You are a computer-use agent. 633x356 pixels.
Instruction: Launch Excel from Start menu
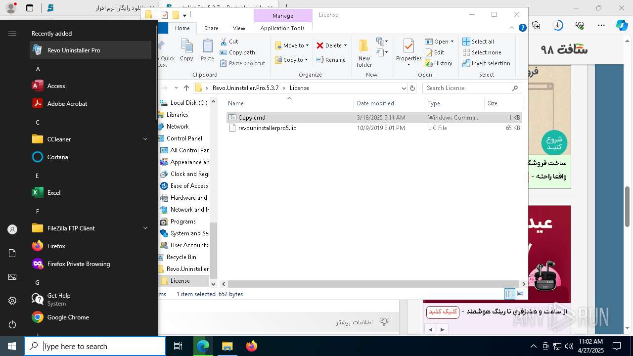(x=90, y=192)
